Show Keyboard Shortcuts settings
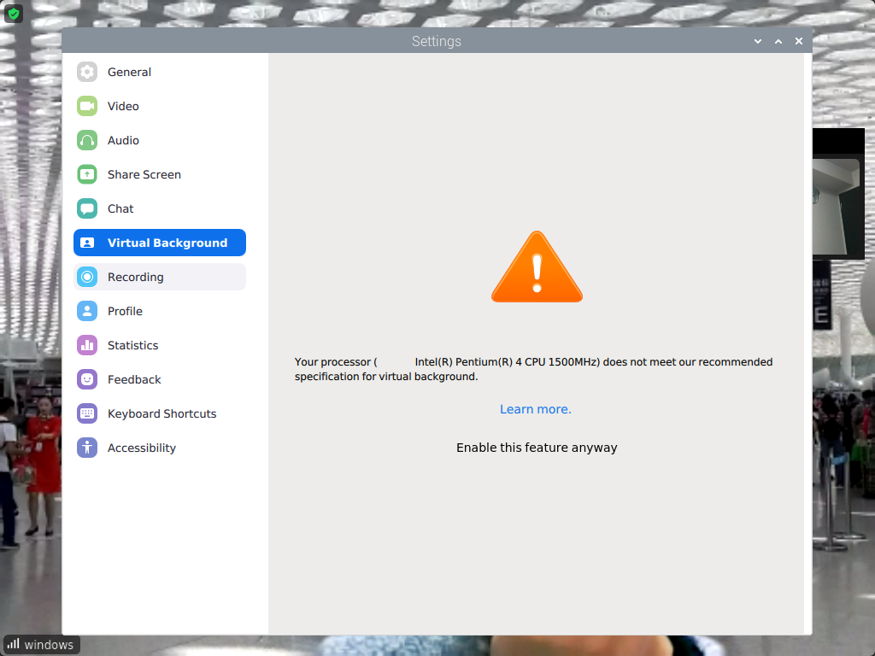This screenshot has height=656, width=875. [160, 413]
